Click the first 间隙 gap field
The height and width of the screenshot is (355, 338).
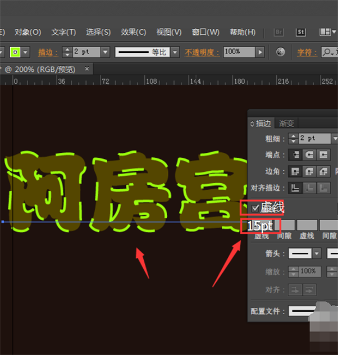coord(285,225)
